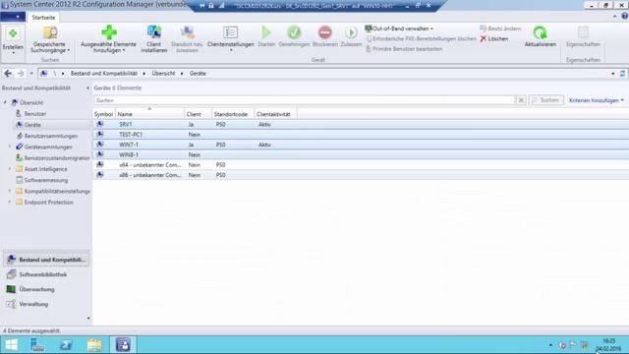
Task: Click the Suchen search button
Action: [x=545, y=100]
